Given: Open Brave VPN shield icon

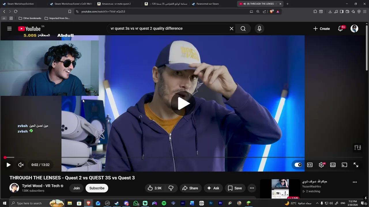Looking at the screenshot, I should (x=359, y=11).
